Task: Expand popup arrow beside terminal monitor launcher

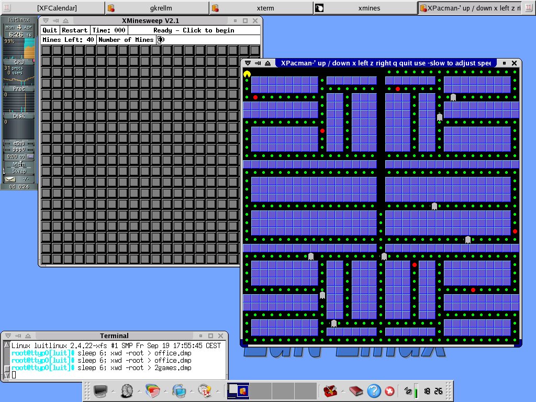Action: [x=114, y=392]
